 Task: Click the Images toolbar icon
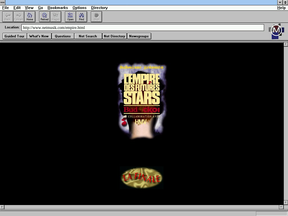[56, 17]
